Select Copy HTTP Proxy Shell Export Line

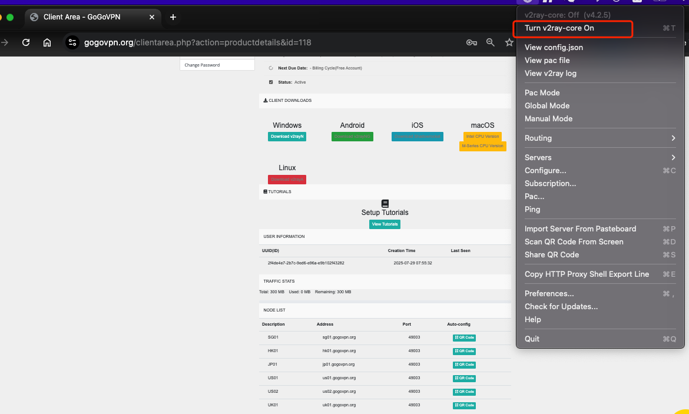[600, 274]
